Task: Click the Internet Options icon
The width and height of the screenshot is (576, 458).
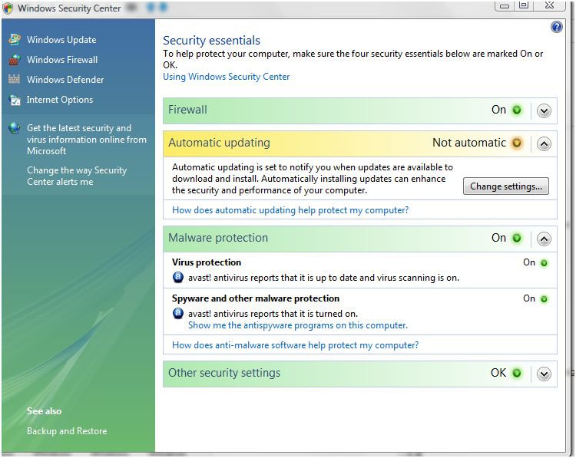Action: tap(15, 100)
